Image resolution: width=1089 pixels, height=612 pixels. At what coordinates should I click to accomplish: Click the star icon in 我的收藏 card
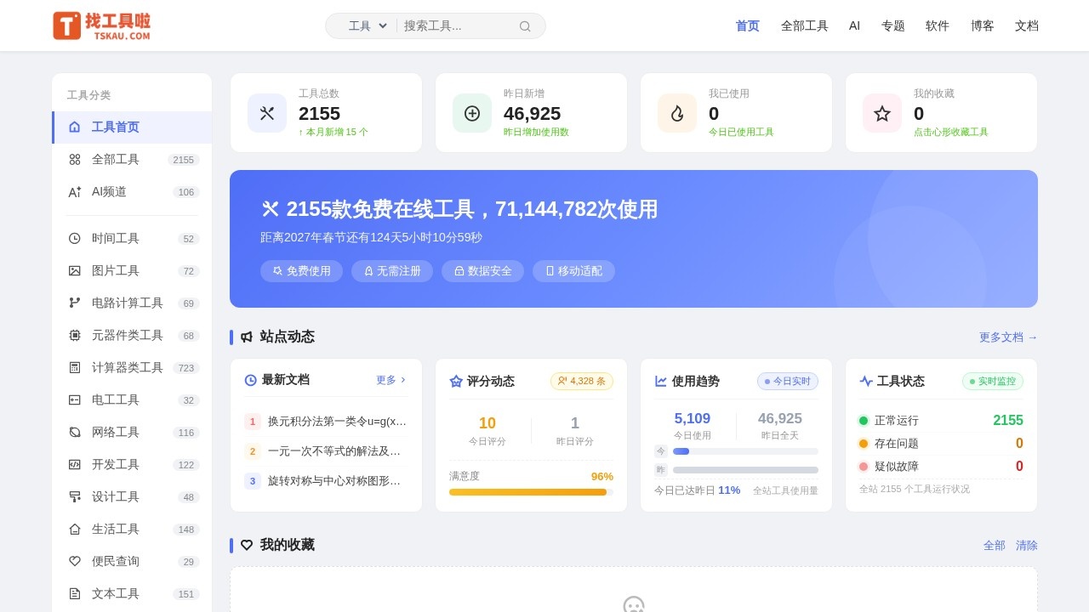click(882, 113)
